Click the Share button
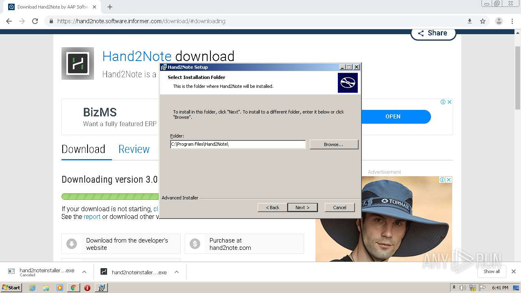Image resolution: width=521 pixels, height=293 pixels. [x=433, y=33]
